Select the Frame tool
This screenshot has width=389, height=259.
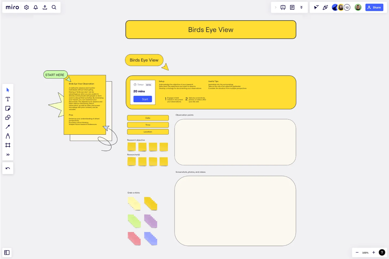(8, 145)
